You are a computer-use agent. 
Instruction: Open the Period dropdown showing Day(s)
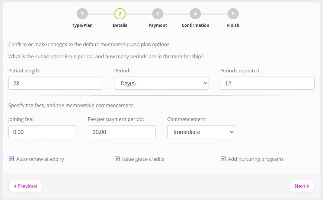161,83
